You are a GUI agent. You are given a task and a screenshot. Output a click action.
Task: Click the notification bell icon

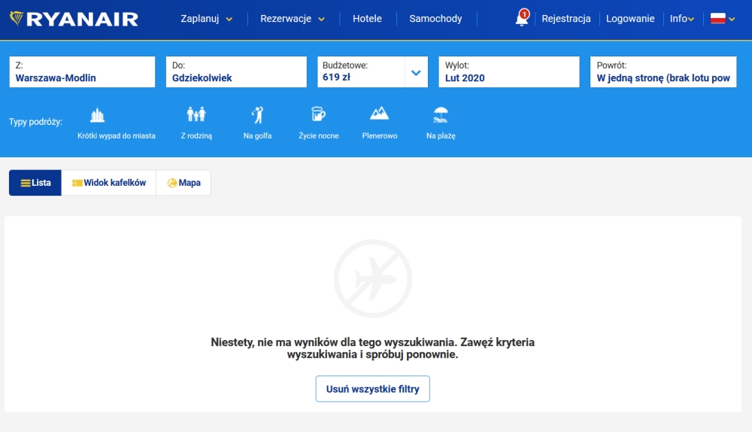click(x=522, y=18)
